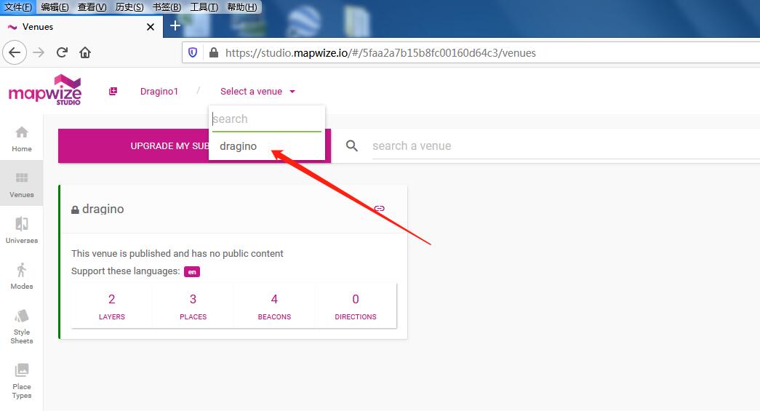760x411 pixels.
Task: Open the 文件(F) menu
Action: [18, 7]
